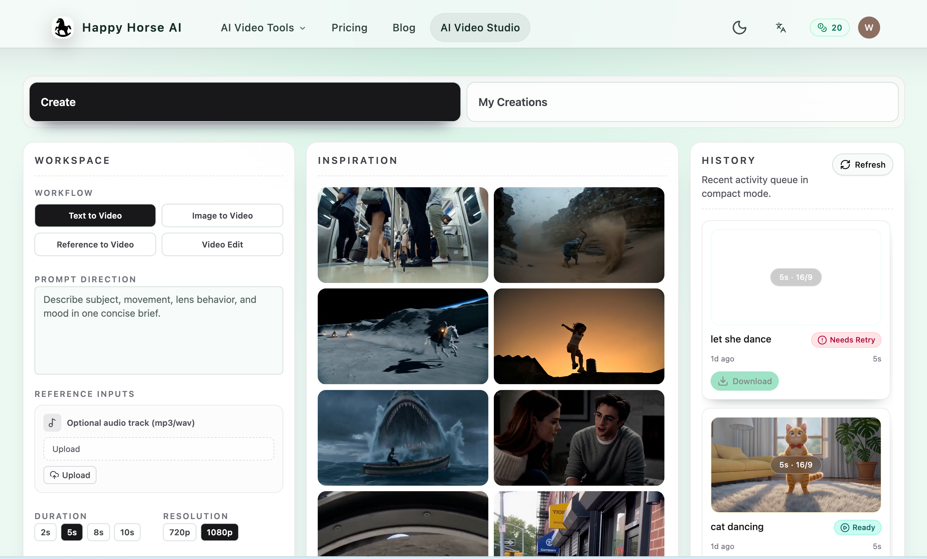Screen dimensions: 927x559
Task: Select the 10s duration option
Action: (x=127, y=532)
